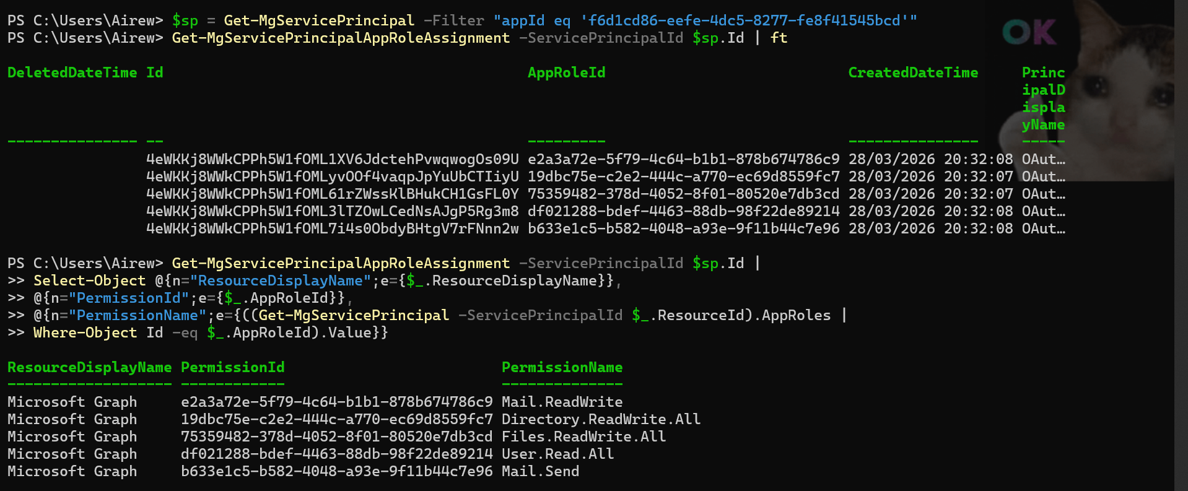This screenshot has width=1188, height=491.
Task: Click the AppRoleId column header
Action: tap(566, 72)
